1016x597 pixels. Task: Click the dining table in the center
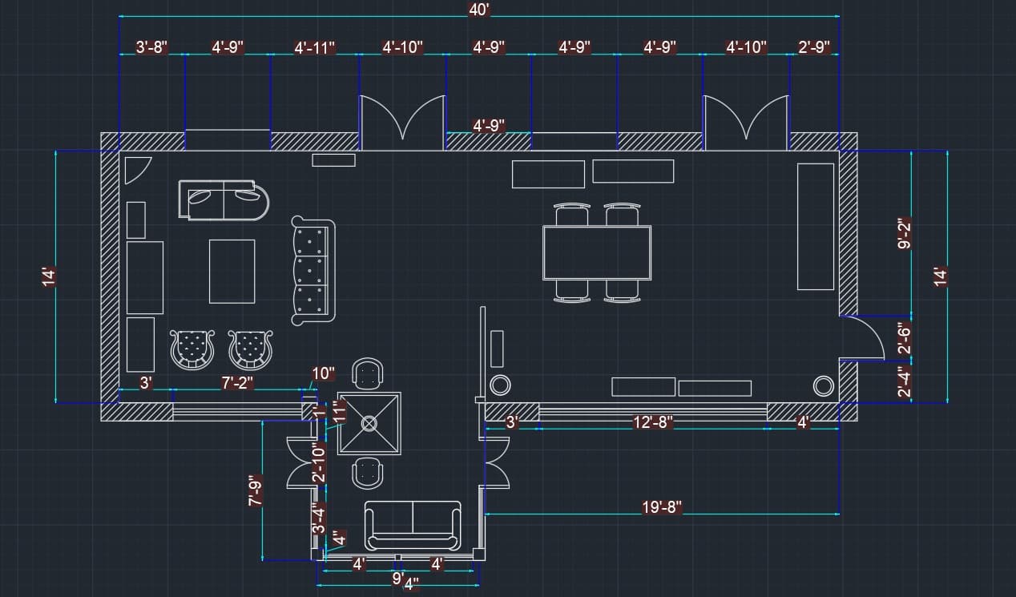click(x=597, y=252)
